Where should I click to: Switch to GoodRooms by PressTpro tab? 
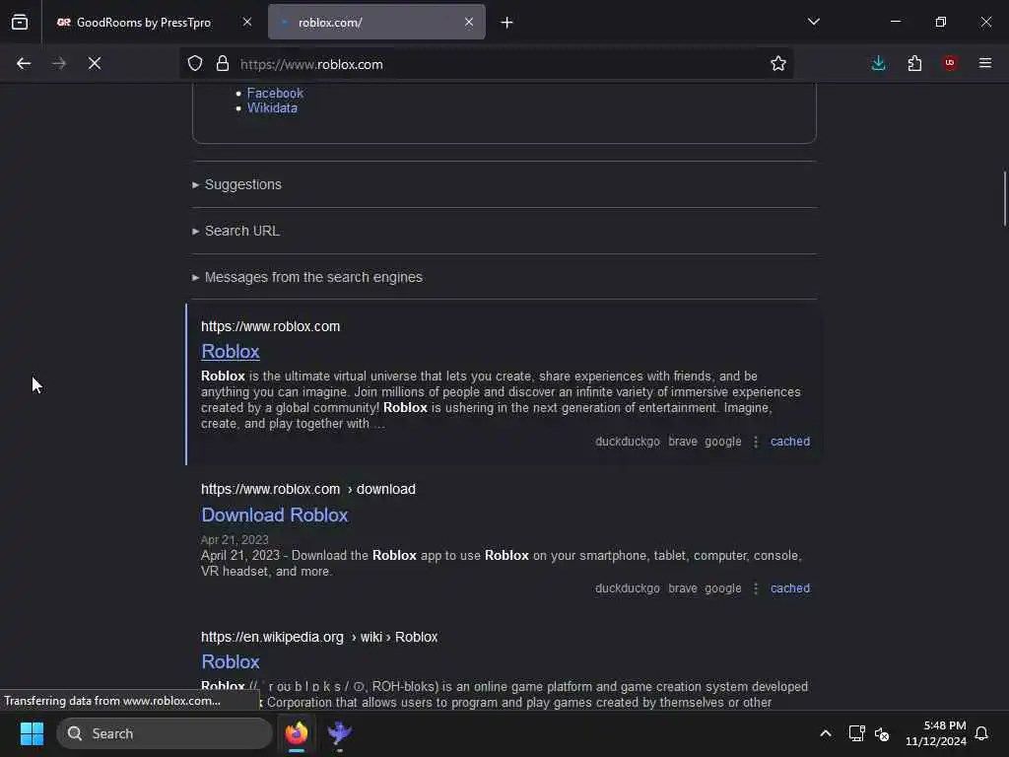[144, 23]
